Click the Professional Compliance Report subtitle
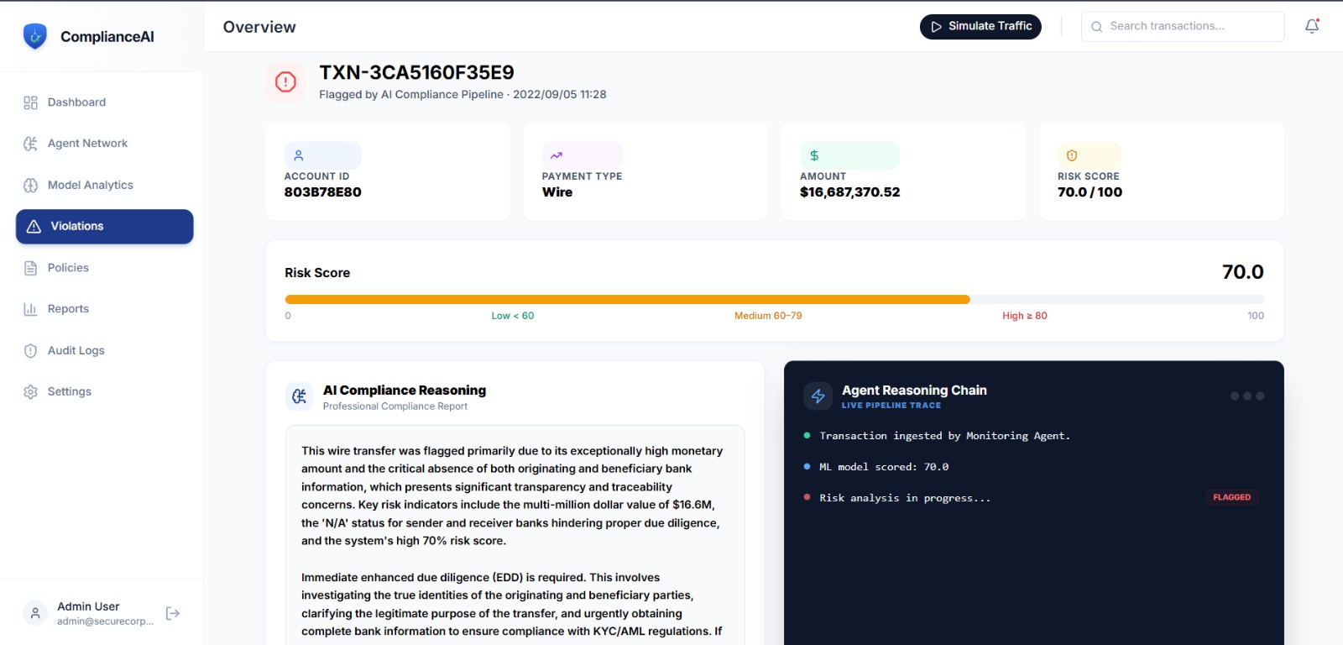The image size is (1343, 645). pos(395,406)
